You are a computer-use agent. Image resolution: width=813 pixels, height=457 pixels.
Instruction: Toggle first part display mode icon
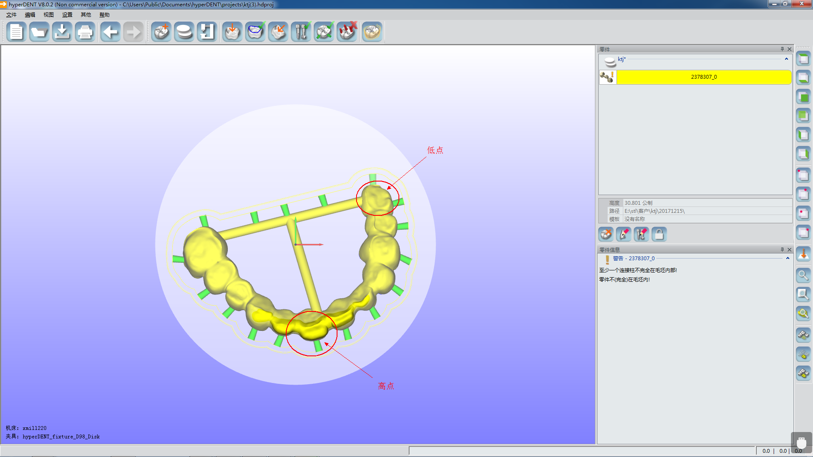point(803,336)
